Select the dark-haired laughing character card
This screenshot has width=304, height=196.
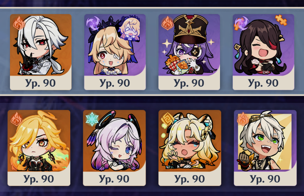tap(263, 52)
